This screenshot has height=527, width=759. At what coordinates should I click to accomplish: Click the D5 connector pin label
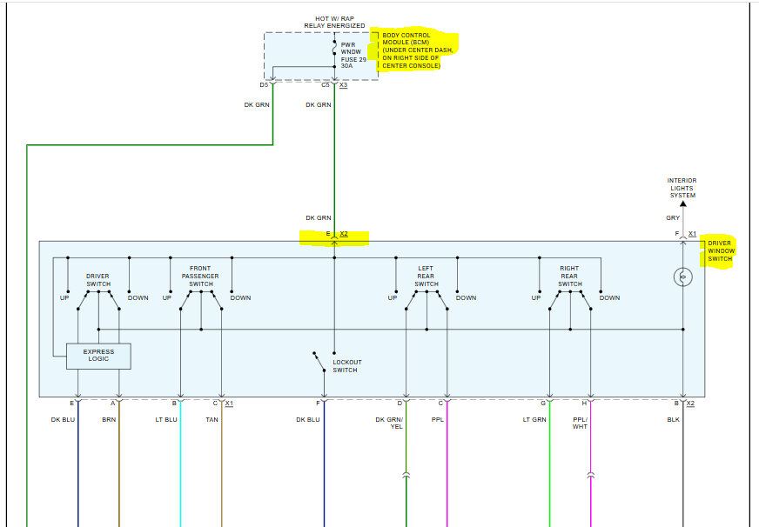click(264, 85)
